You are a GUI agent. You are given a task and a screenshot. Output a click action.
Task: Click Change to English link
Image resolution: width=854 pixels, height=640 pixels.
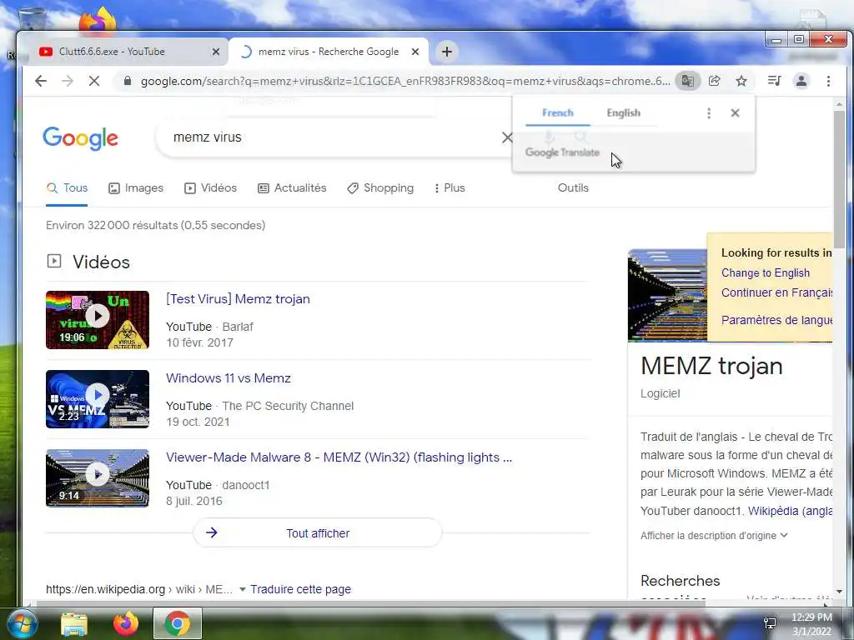point(766,272)
